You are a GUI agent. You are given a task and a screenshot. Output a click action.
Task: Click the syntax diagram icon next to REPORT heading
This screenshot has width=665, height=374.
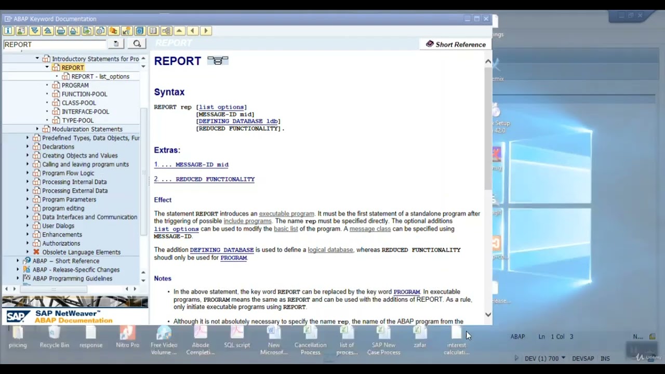pos(218,61)
